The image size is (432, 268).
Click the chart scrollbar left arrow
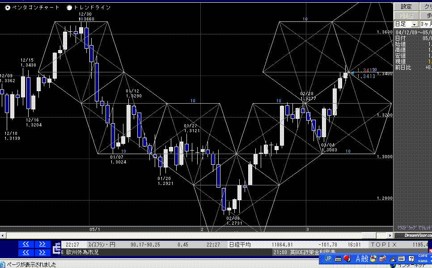click(3, 235)
